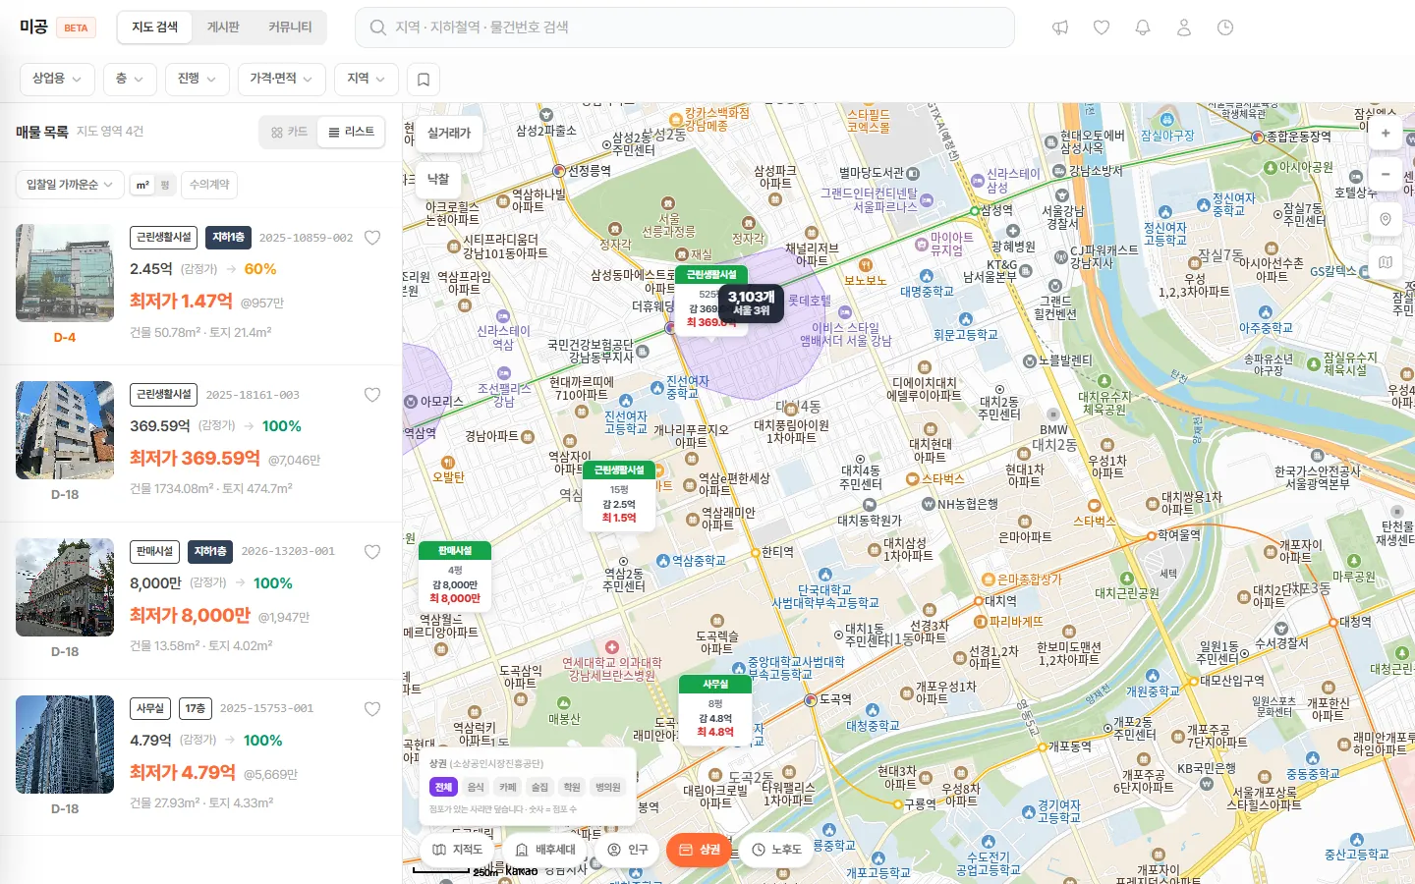Favorite listing 2025-18161-003 with heart
The image size is (1415, 884).
[372, 395]
